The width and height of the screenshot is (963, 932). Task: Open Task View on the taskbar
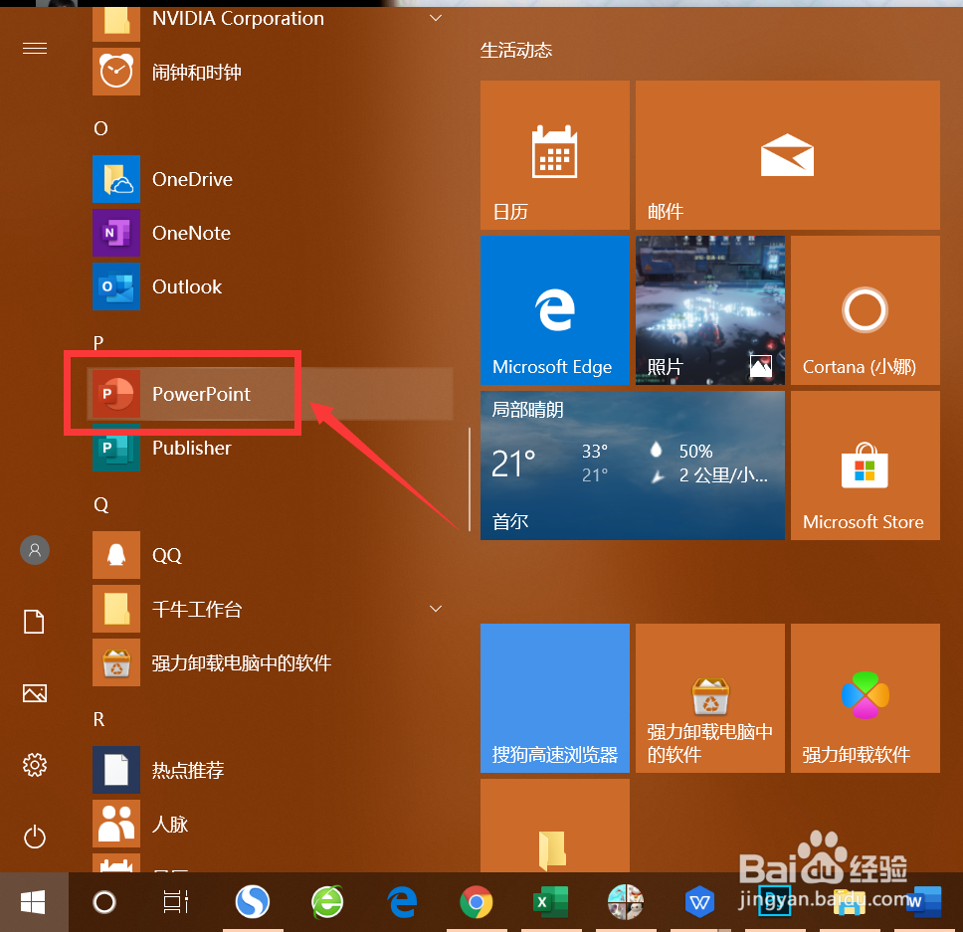175,902
